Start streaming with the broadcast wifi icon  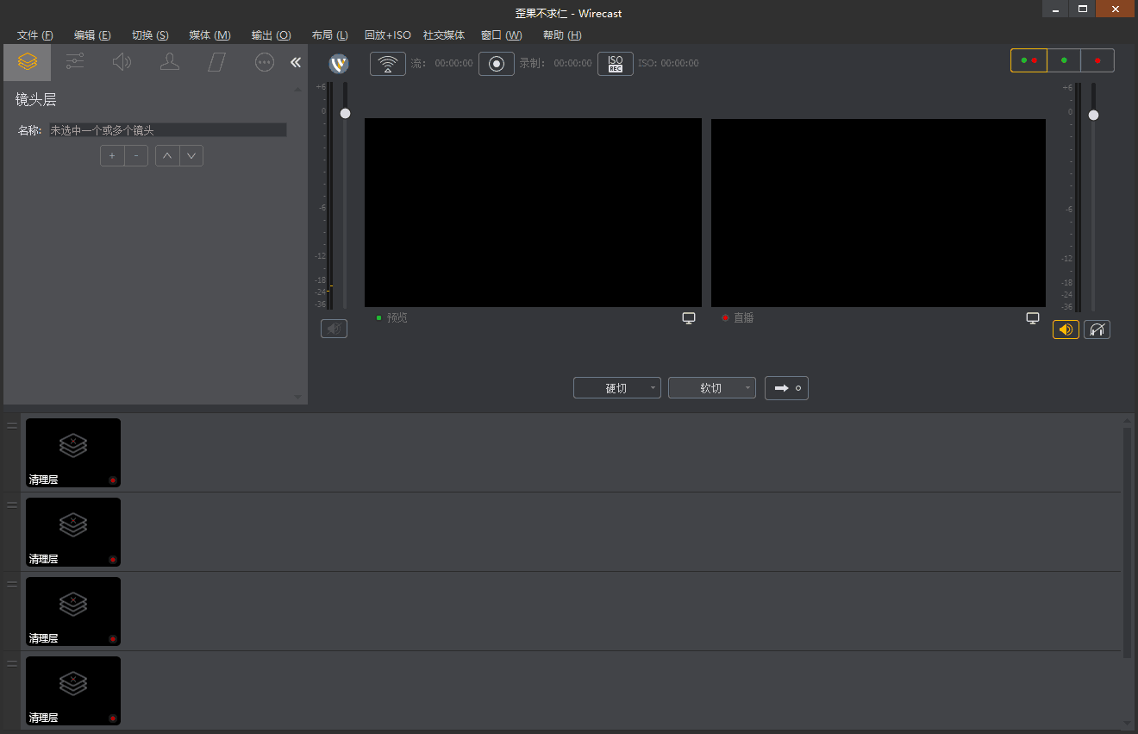[x=388, y=64]
